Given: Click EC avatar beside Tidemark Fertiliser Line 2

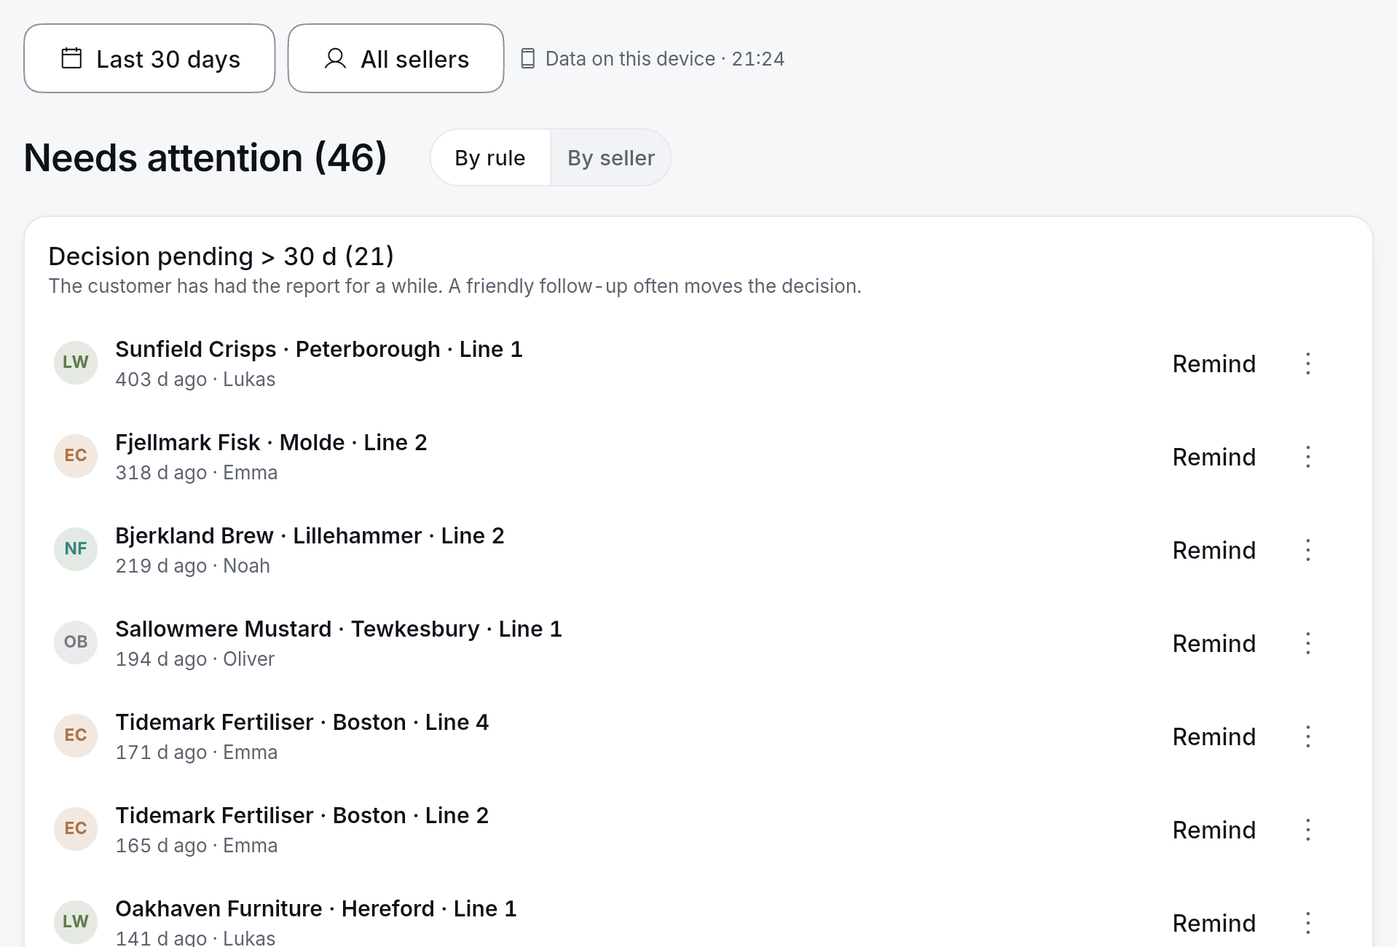Looking at the screenshot, I should click(x=76, y=828).
